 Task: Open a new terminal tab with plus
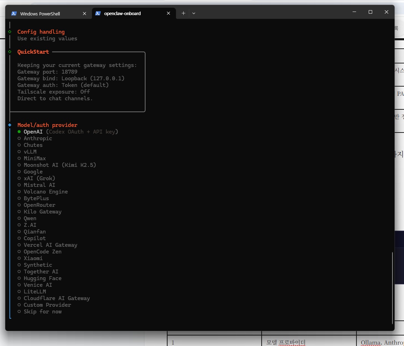tap(183, 13)
